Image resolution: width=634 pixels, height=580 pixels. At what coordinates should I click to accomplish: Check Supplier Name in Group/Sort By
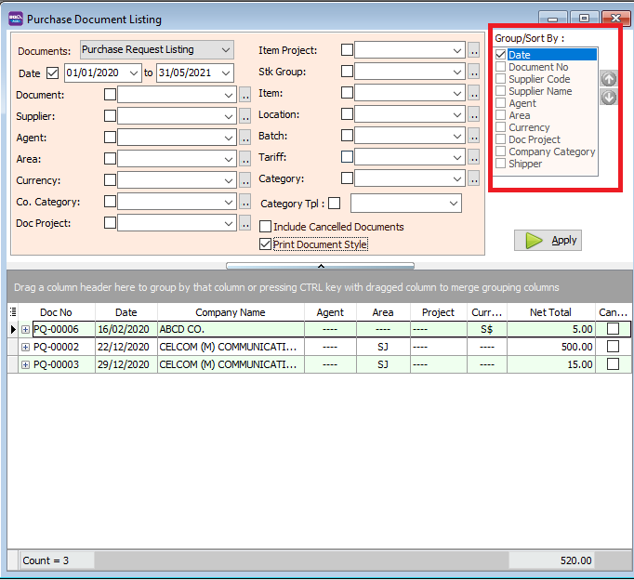click(502, 91)
